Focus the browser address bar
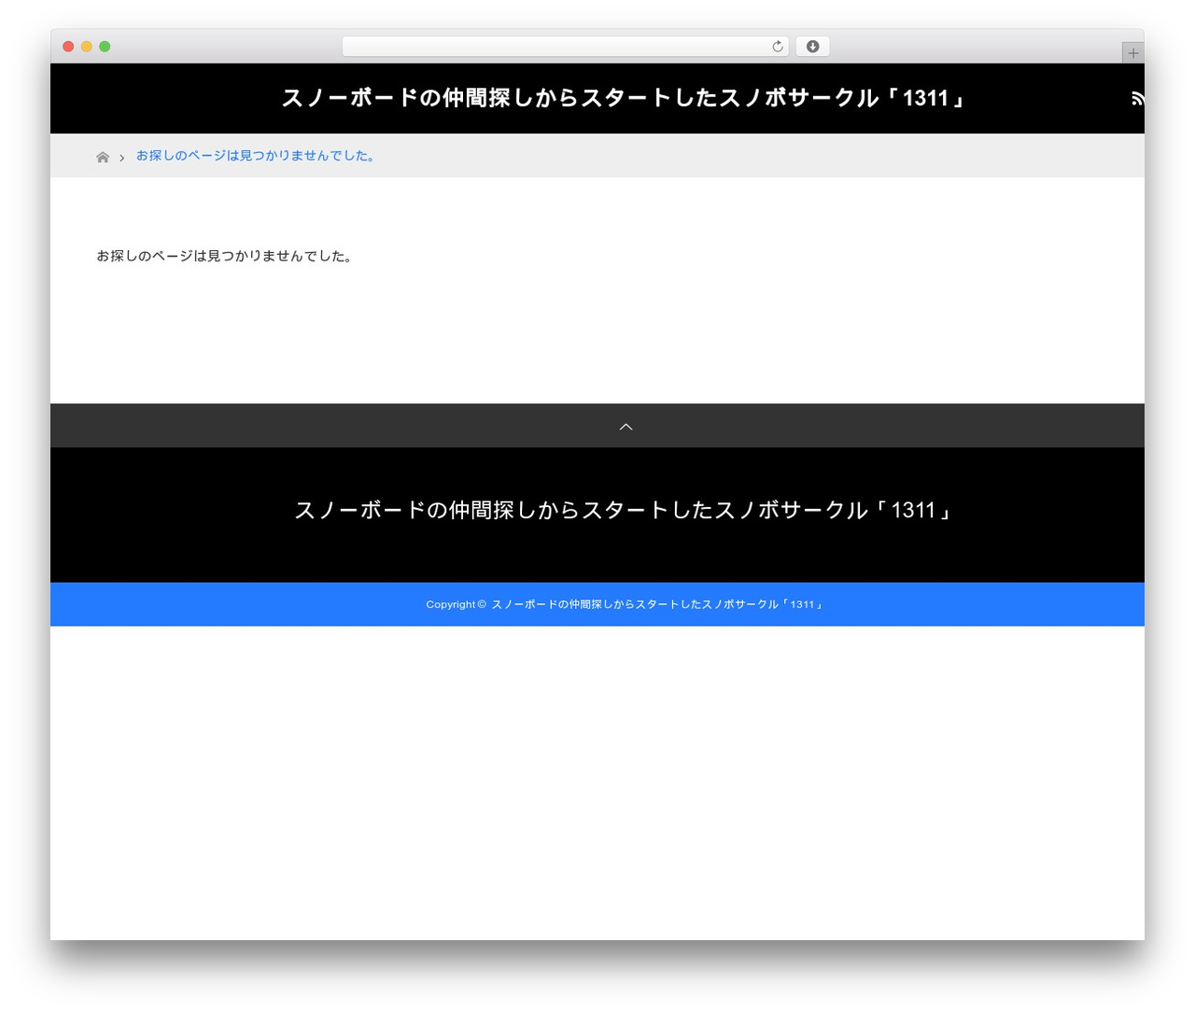Image resolution: width=1195 pixels, height=1012 pixels. [x=565, y=47]
